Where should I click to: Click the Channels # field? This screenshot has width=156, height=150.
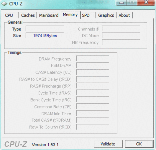121,28
